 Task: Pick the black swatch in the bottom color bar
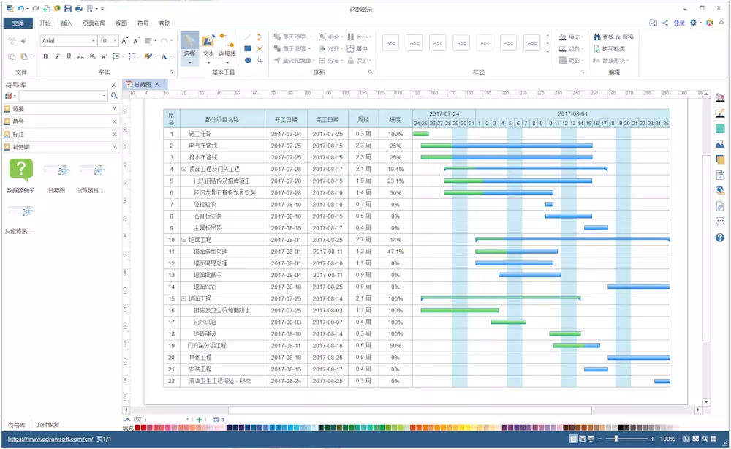621,428
